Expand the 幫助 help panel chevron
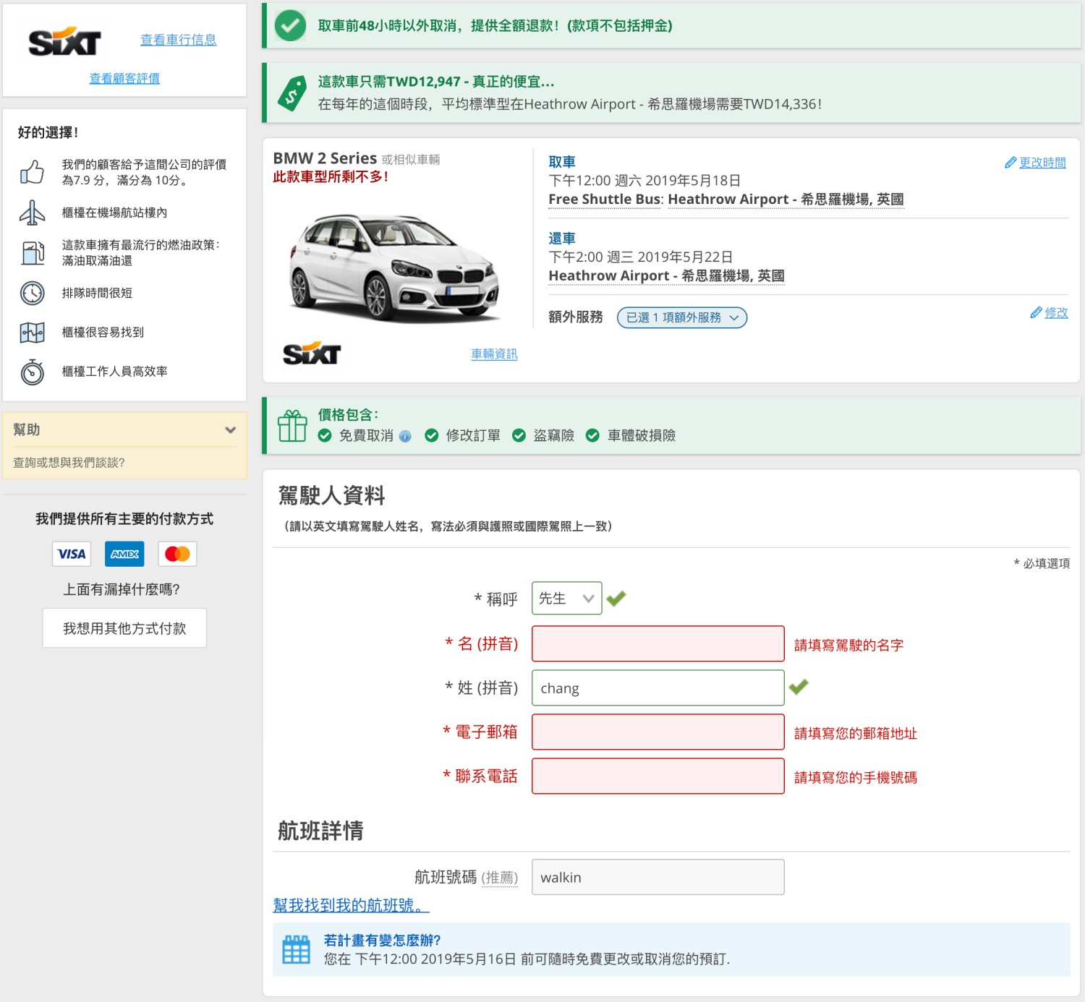 pyautogui.click(x=231, y=429)
